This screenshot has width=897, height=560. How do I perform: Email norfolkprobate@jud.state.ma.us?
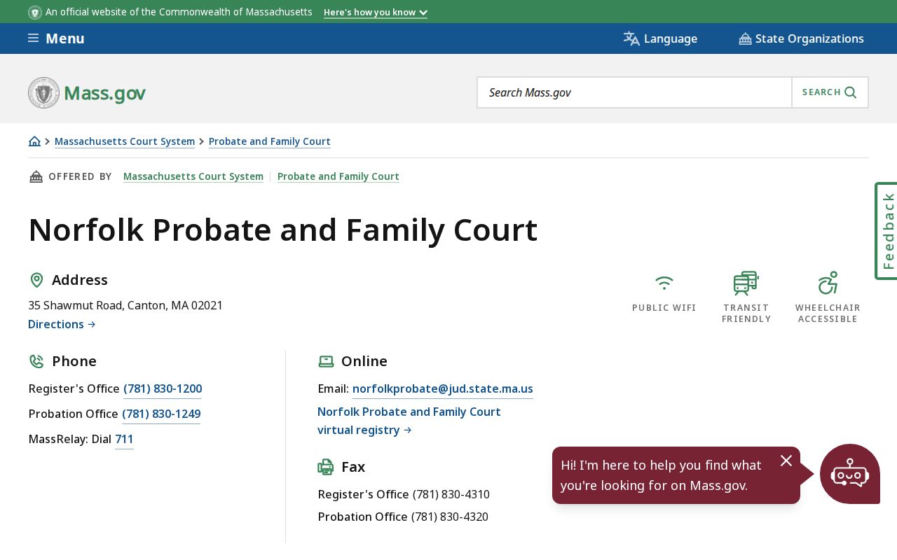tap(443, 388)
